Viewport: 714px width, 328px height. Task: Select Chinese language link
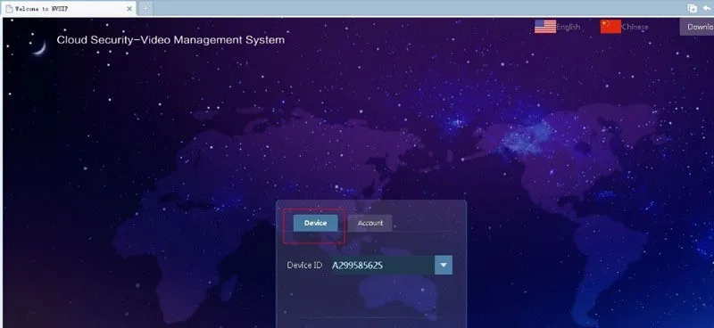click(x=635, y=28)
